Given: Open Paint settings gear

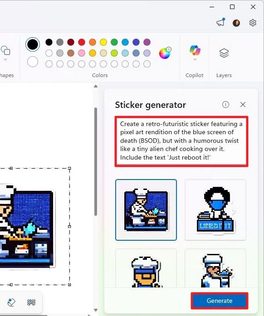Looking at the screenshot, I should tap(253, 23).
